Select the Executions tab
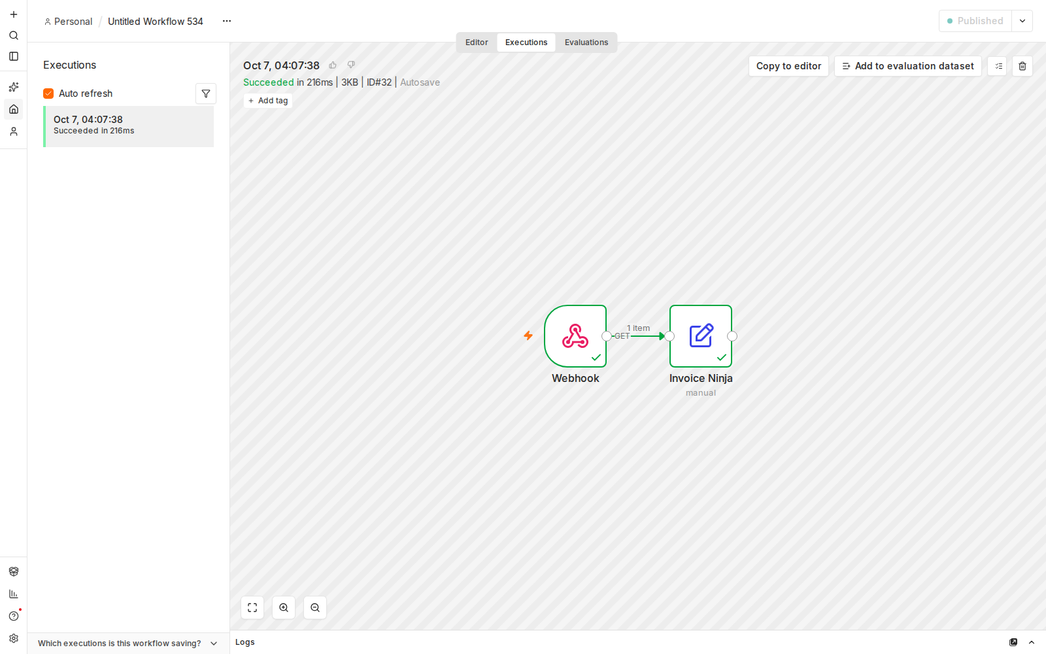This screenshot has height=654, width=1046. pyautogui.click(x=526, y=43)
